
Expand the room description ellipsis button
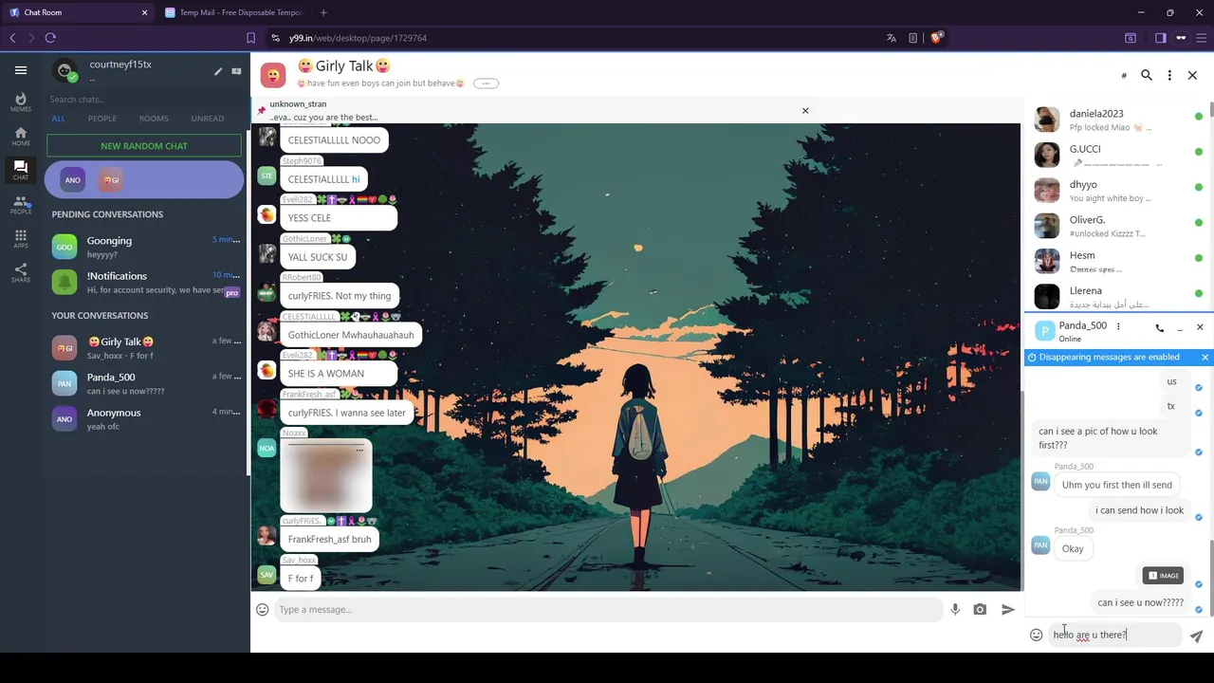(x=486, y=83)
